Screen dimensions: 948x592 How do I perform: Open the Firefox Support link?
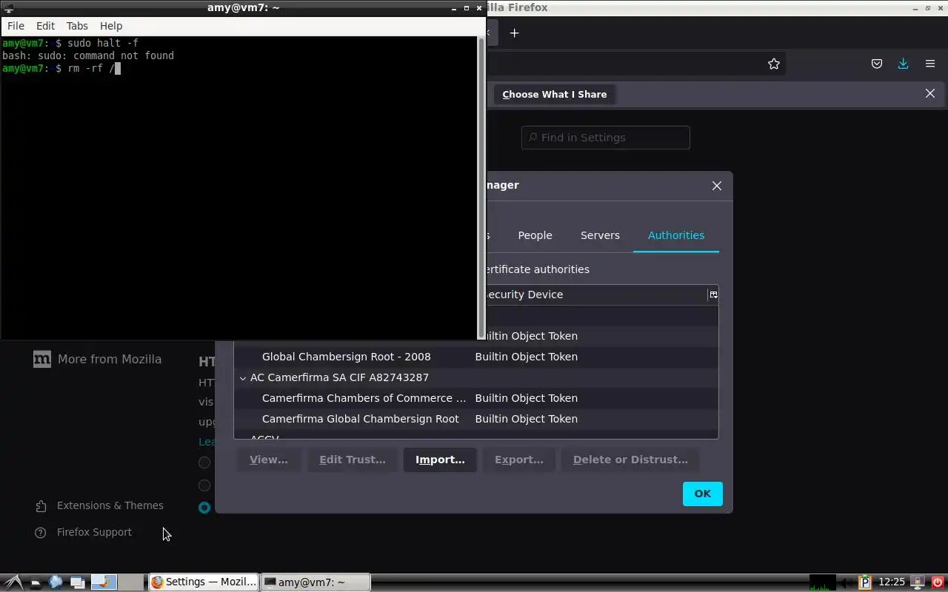94,532
